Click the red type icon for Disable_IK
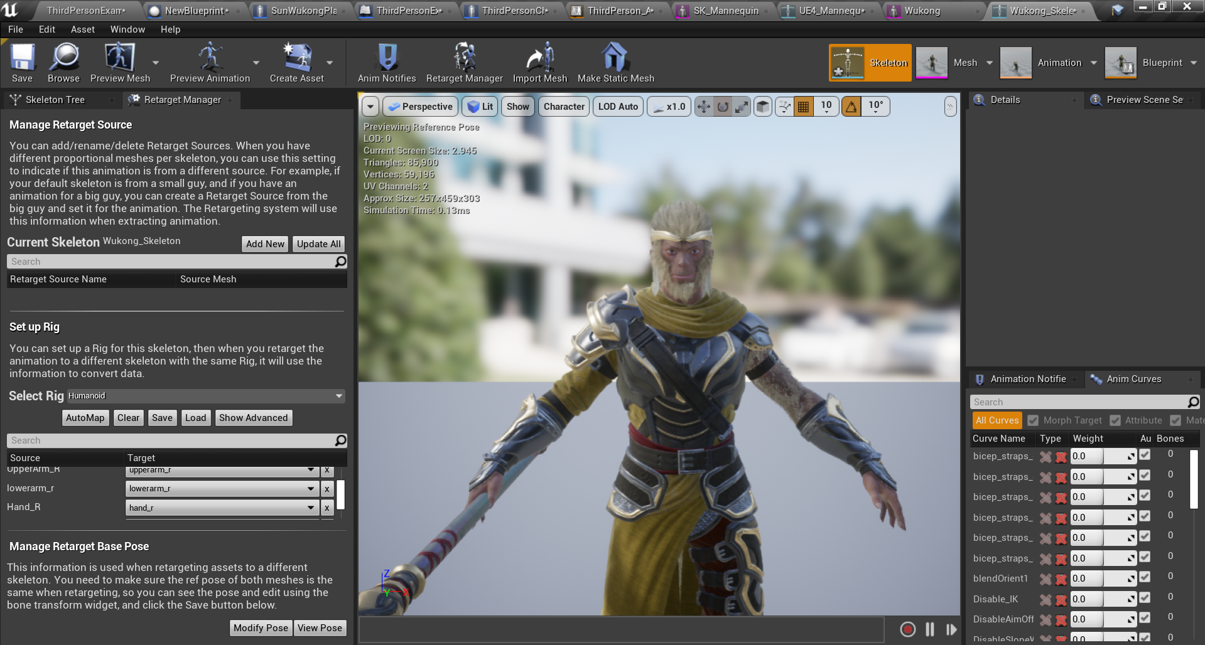1205x645 pixels. click(x=1061, y=600)
